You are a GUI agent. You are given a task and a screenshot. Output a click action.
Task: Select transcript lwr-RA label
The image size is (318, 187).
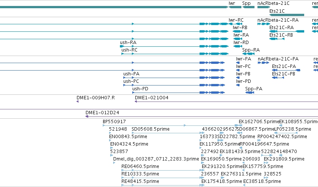coord(241,35)
